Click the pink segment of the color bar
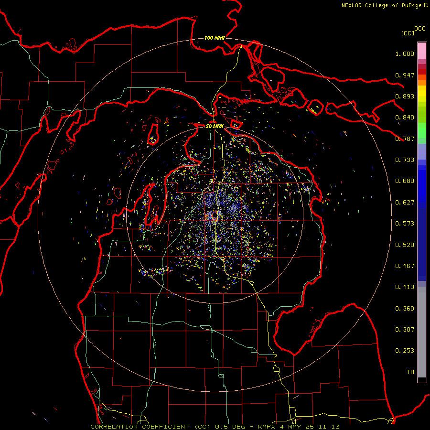Image resolution: width=430 pixels, height=430 pixels. [x=422, y=51]
